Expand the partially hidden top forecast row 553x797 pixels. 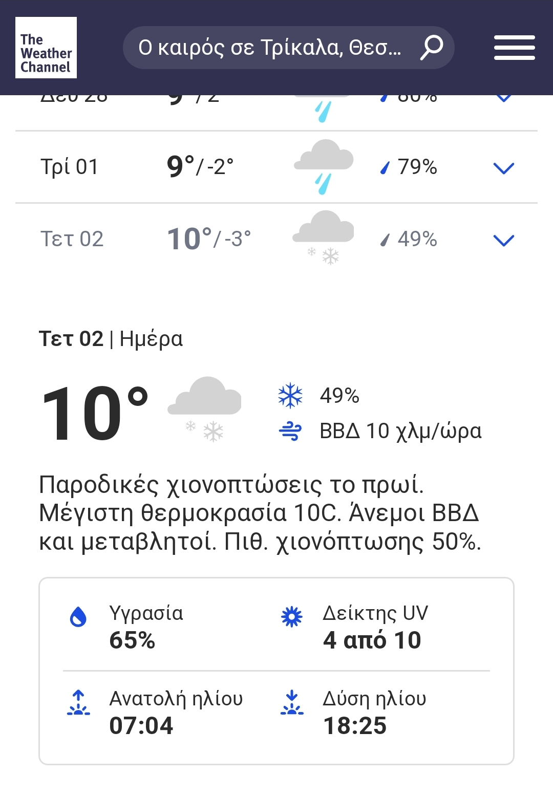click(x=503, y=98)
